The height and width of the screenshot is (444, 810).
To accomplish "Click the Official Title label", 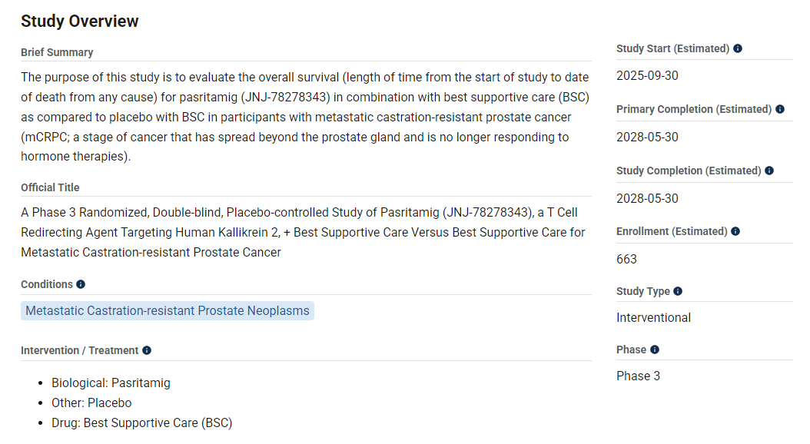I will coord(50,188).
